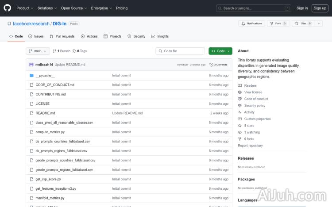Open the Solutions menu
This screenshot has width=332, height=207.
(46, 8)
